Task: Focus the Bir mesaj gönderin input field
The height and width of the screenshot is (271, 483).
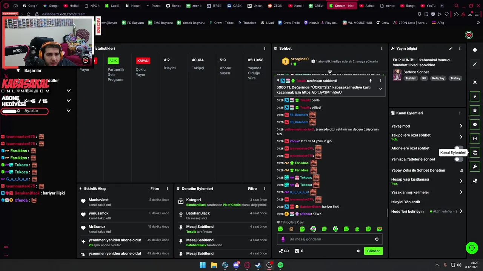Action: 330,239
